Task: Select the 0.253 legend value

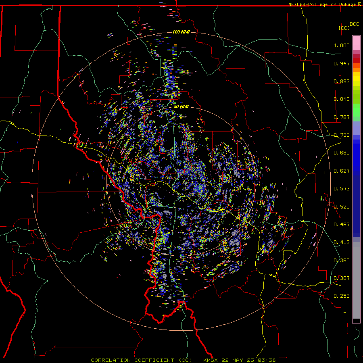Action: (x=342, y=296)
